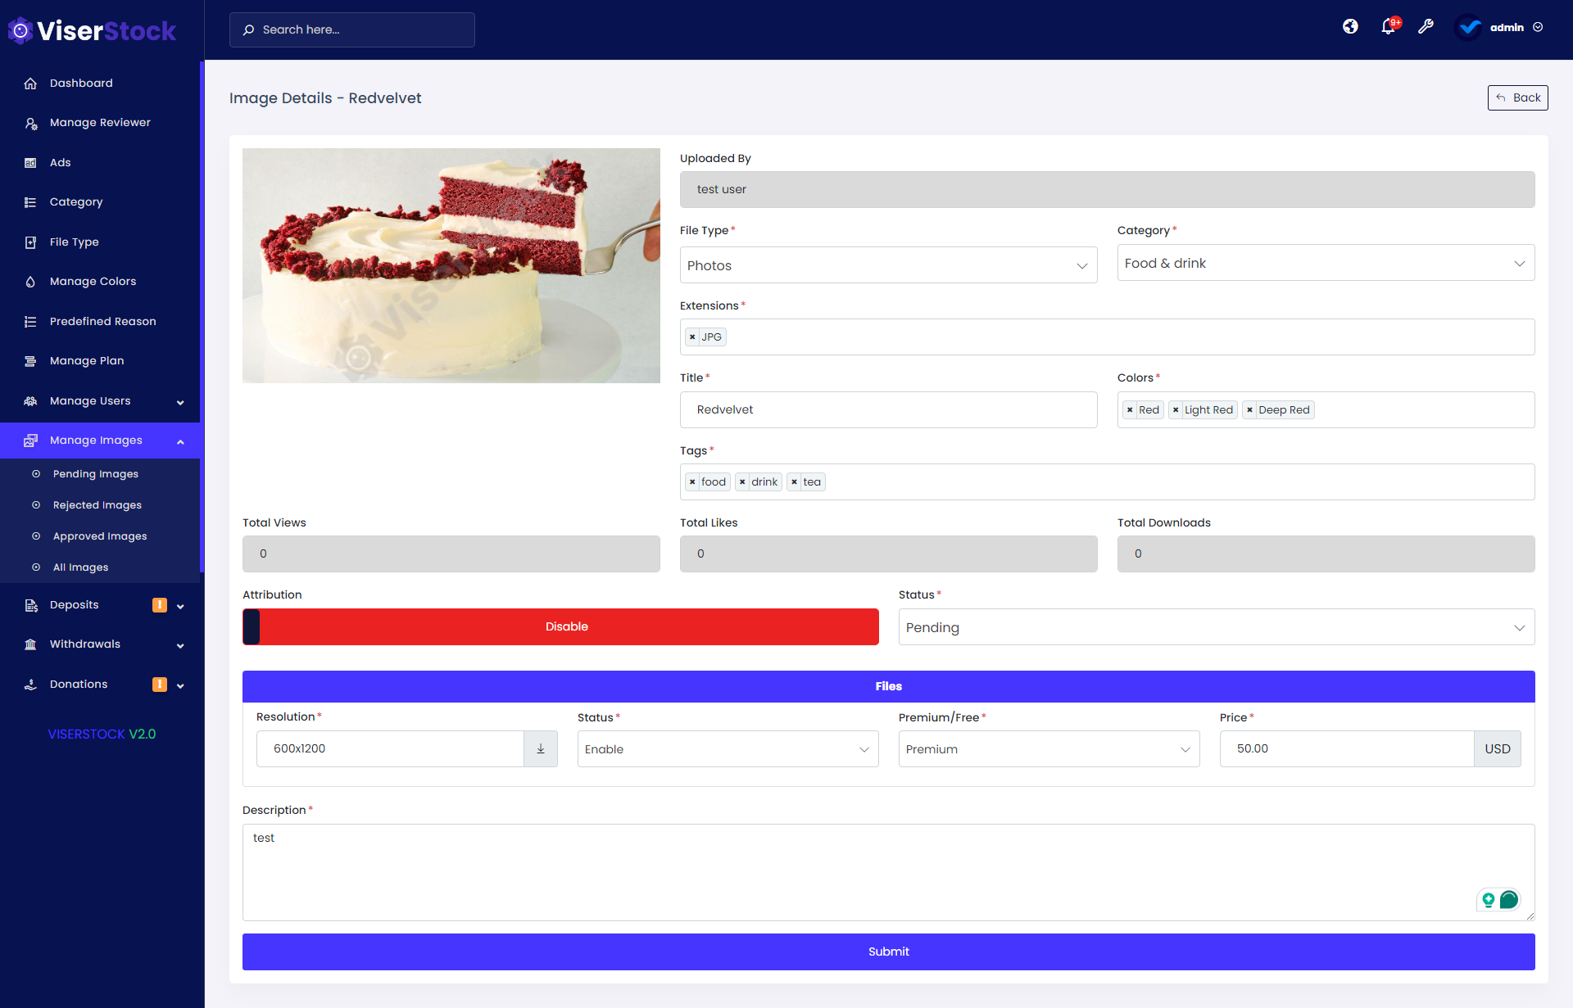The width and height of the screenshot is (1573, 1008).
Task: Open settings via the wrench icon
Action: (x=1426, y=26)
